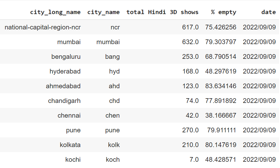Select the ahmedabad cell
Screen dimensions: 280x168
[63, 86]
